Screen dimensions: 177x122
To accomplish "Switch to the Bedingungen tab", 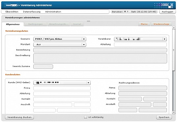I will coord(36,24).
